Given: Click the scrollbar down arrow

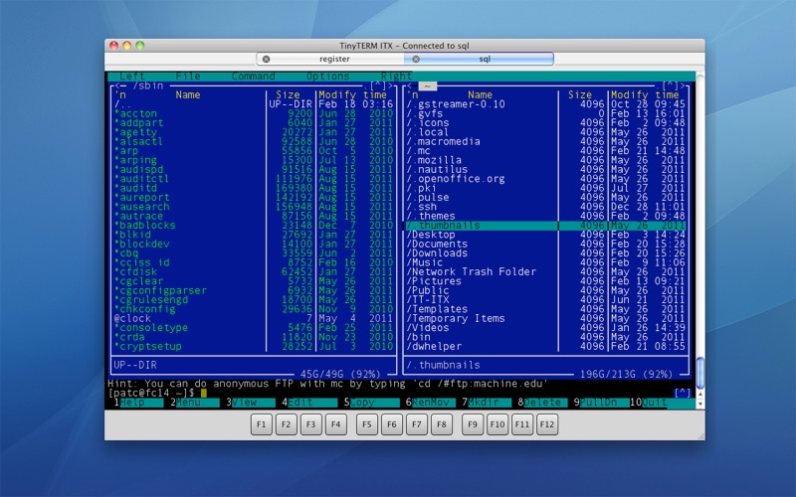Looking at the screenshot, I should point(700,405).
